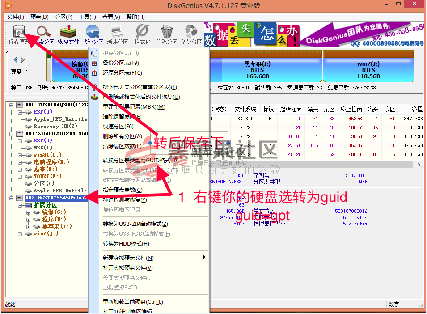Select Recovery HD(2) in the tree
This screenshot has width=427, height=314.
pos(55,126)
